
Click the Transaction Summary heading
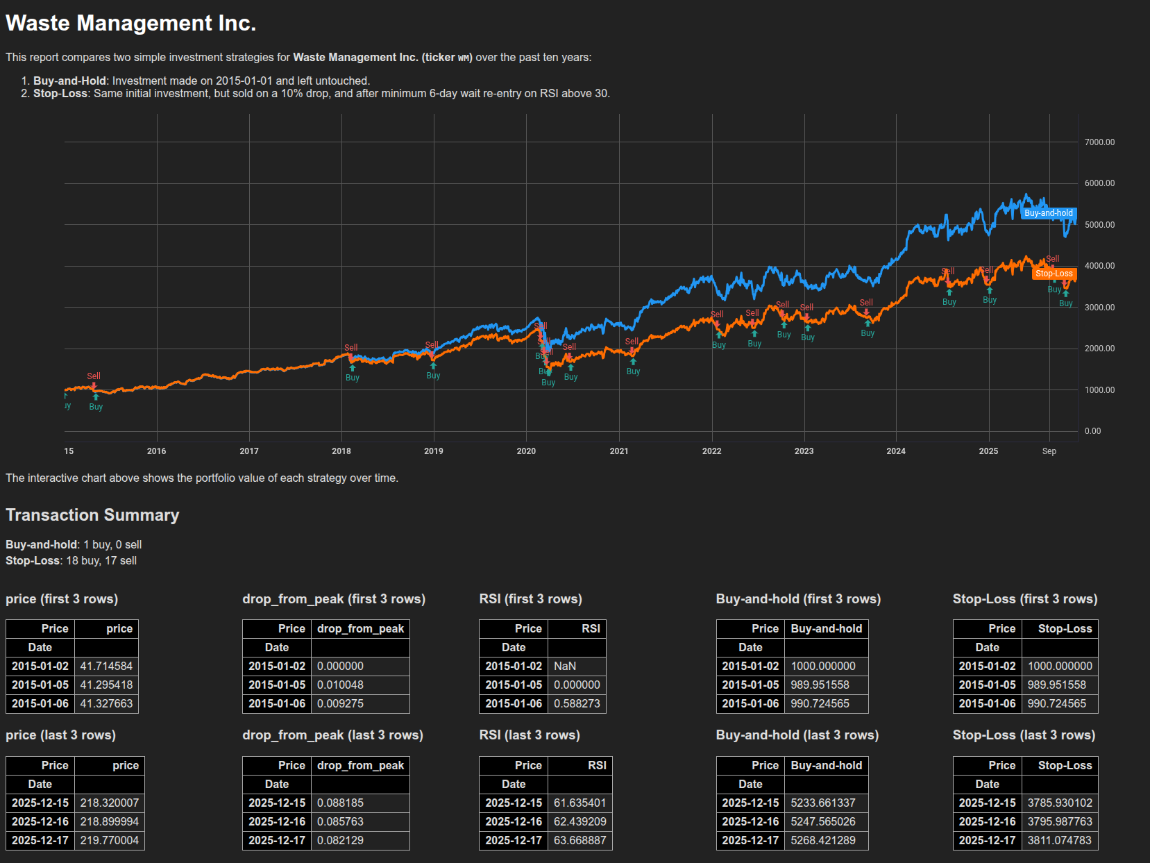[x=92, y=515]
